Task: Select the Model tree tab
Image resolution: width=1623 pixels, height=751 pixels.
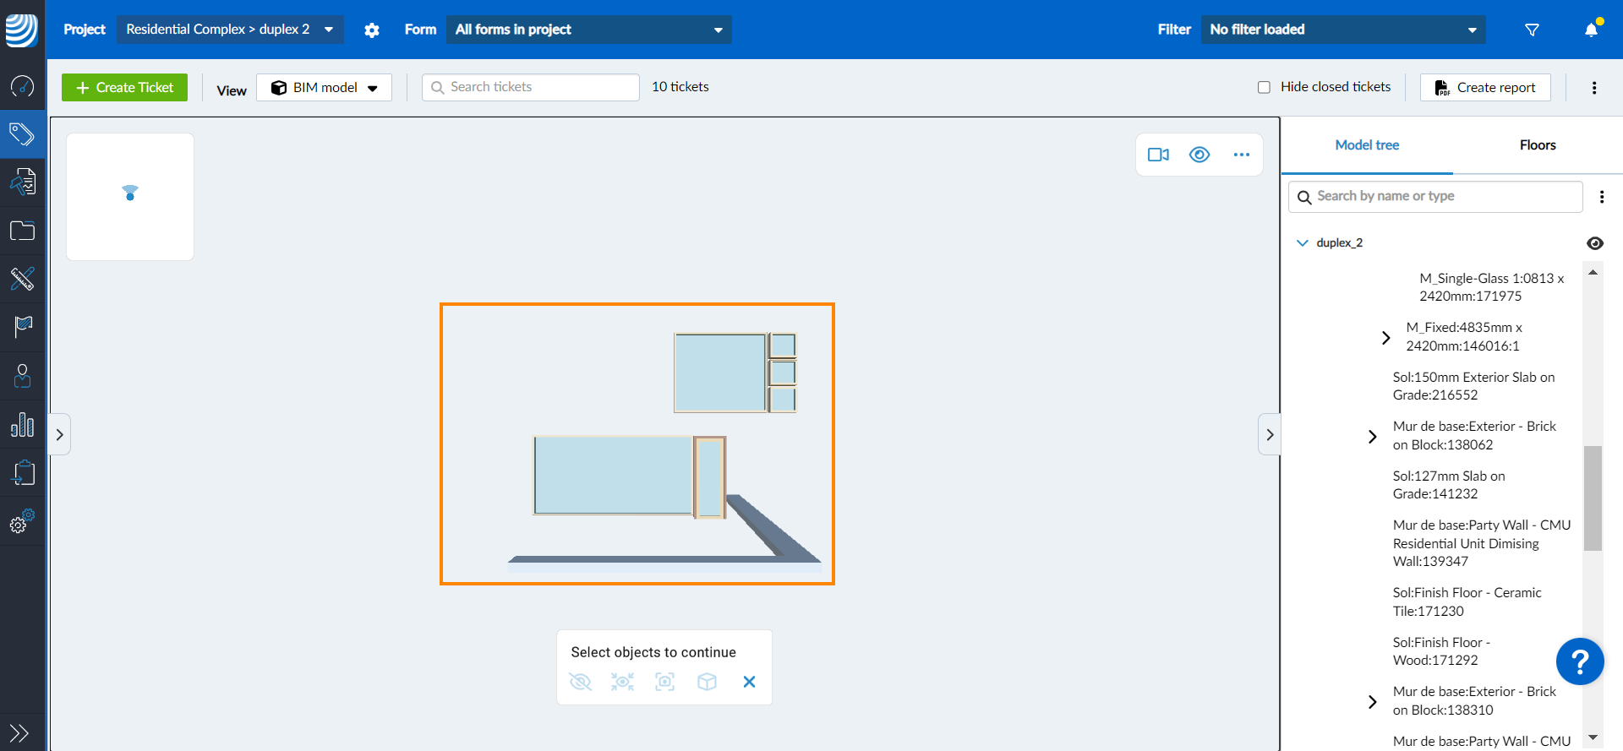Action: [x=1367, y=145]
